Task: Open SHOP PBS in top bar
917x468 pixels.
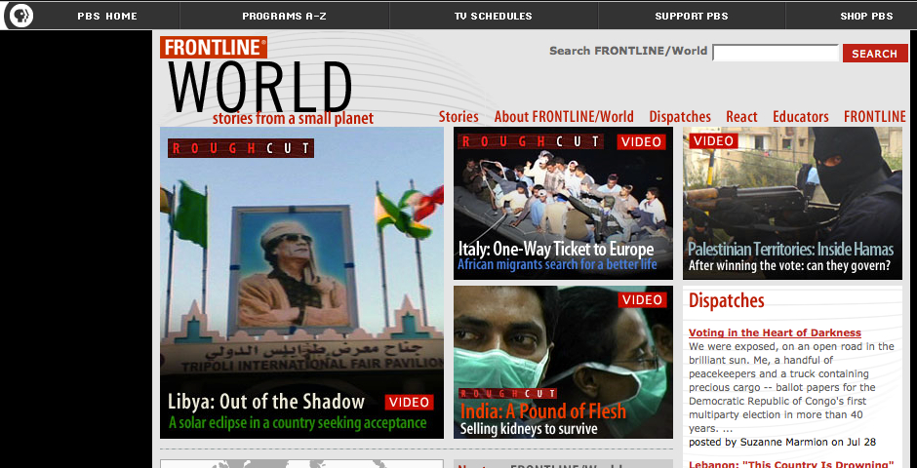Action: [866, 17]
